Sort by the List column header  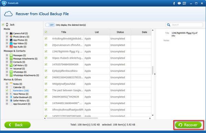pos(97,32)
